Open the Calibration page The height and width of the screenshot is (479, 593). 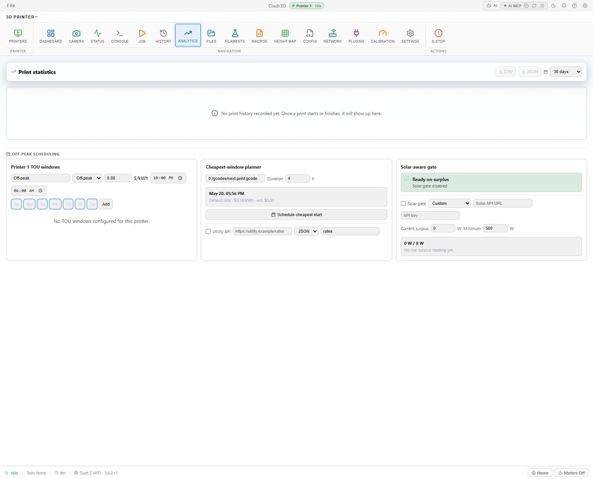[382, 36]
